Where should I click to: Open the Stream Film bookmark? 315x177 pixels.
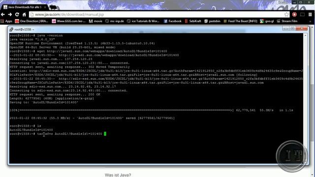[x=287, y=21]
